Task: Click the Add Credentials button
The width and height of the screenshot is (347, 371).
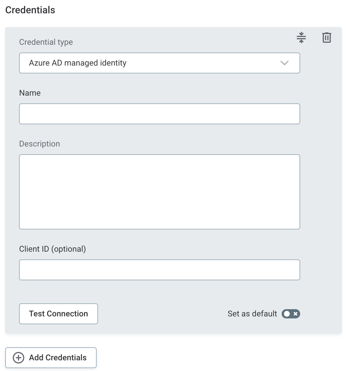Action: point(51,358)
